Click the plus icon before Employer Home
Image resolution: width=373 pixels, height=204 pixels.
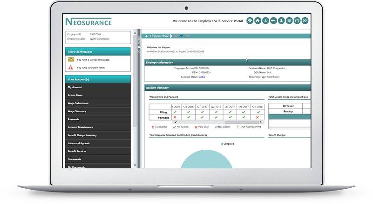147,36
